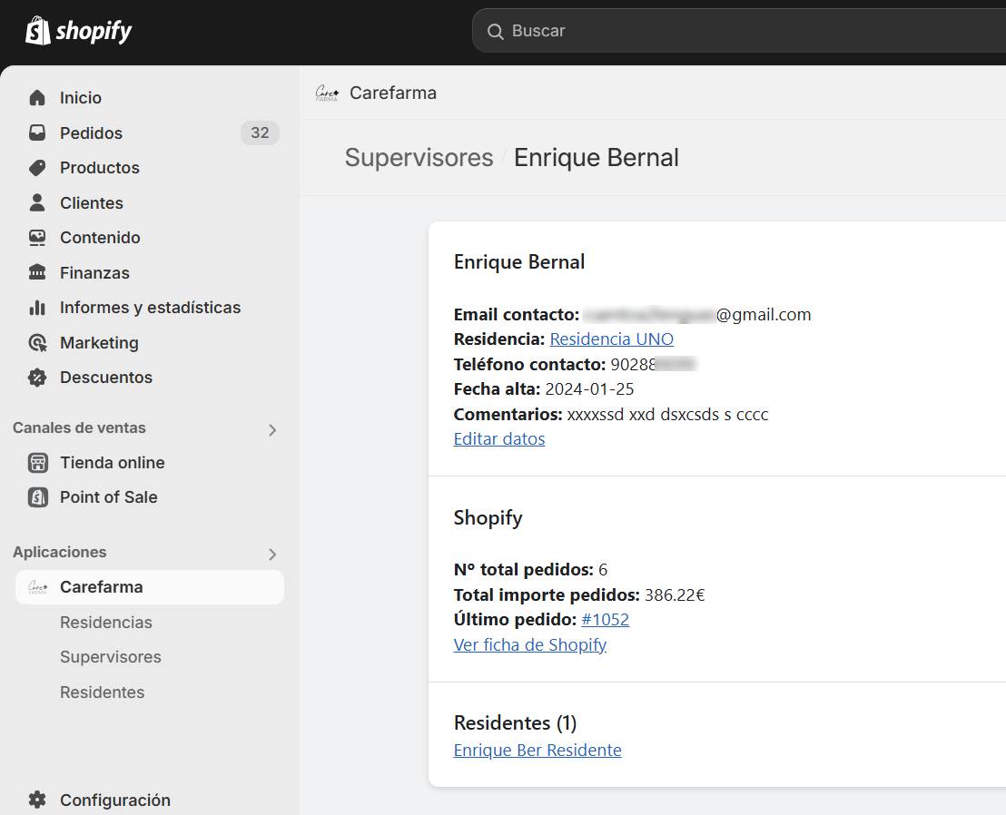Screen dimensions: 1006x815
Task: Open the Residentes submenu item
Action: [x=102, y=692]
